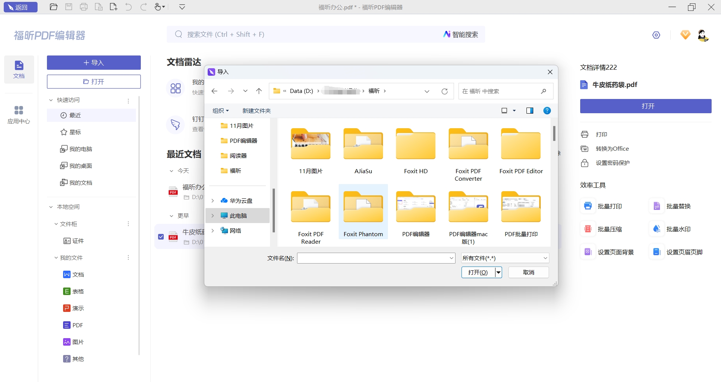Open the 组织 menu
Screen dimensions: 721x382
pos(220,111)
